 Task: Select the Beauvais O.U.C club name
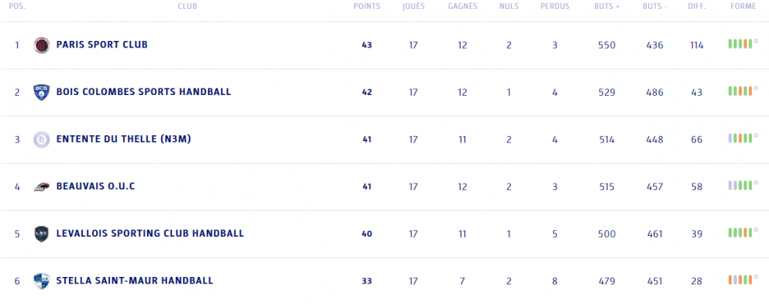pyautogui.click(x=95, y=186)
